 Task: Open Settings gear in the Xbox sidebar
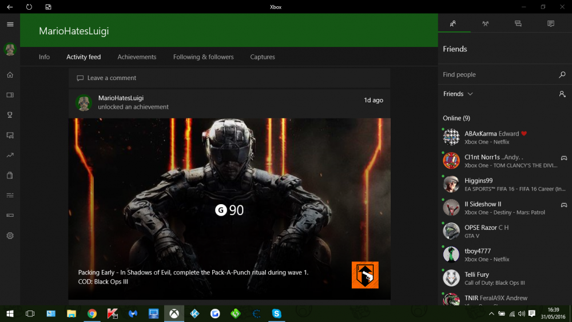click(10, 236)
